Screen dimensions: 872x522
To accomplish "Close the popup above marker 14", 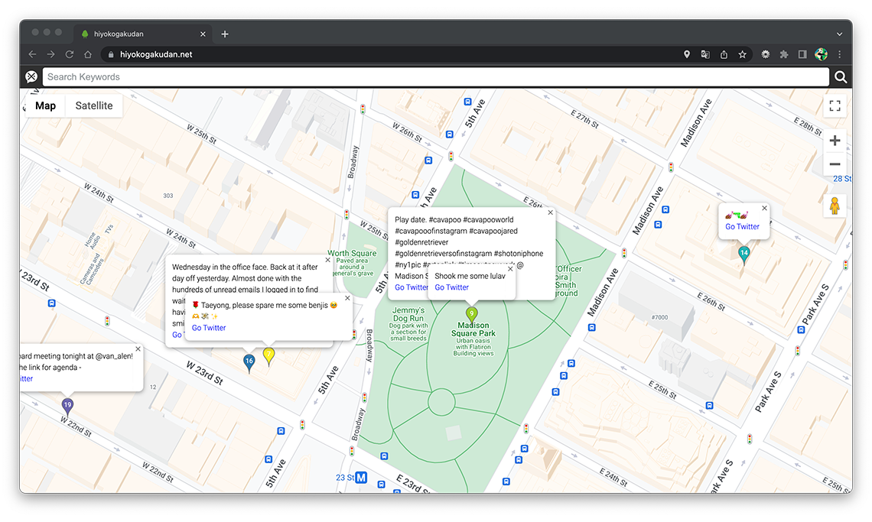I will 764,208.
